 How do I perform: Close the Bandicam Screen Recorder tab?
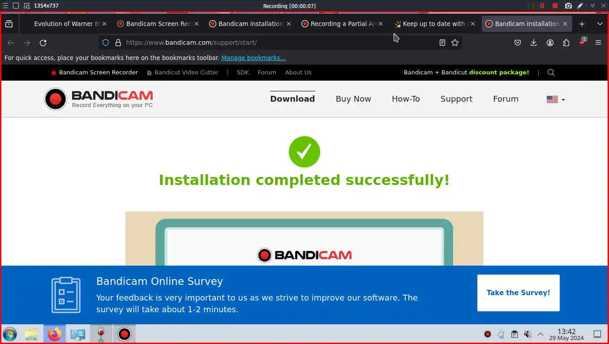(x=196, y=24)
